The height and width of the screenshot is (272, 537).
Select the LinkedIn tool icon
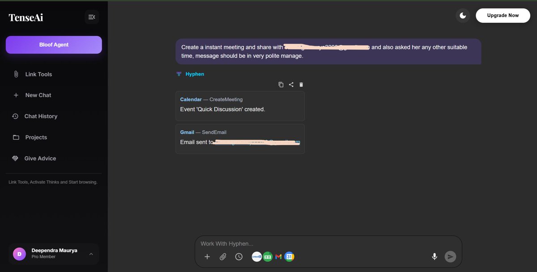(x=257, y=257)
